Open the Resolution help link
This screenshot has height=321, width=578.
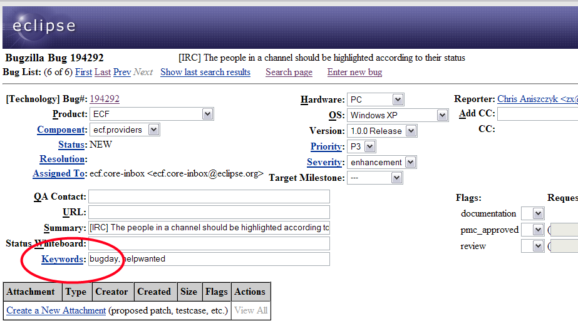(x=62, y=159)
